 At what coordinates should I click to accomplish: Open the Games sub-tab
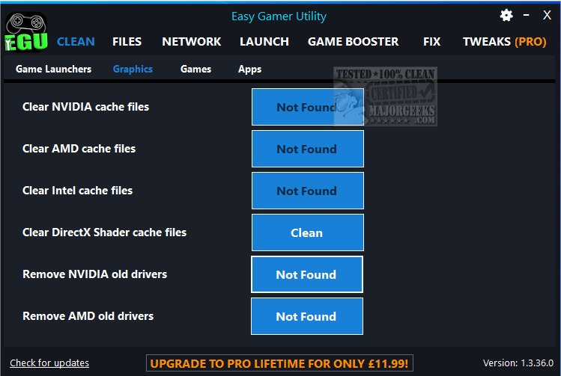click(x=195, y=69)
